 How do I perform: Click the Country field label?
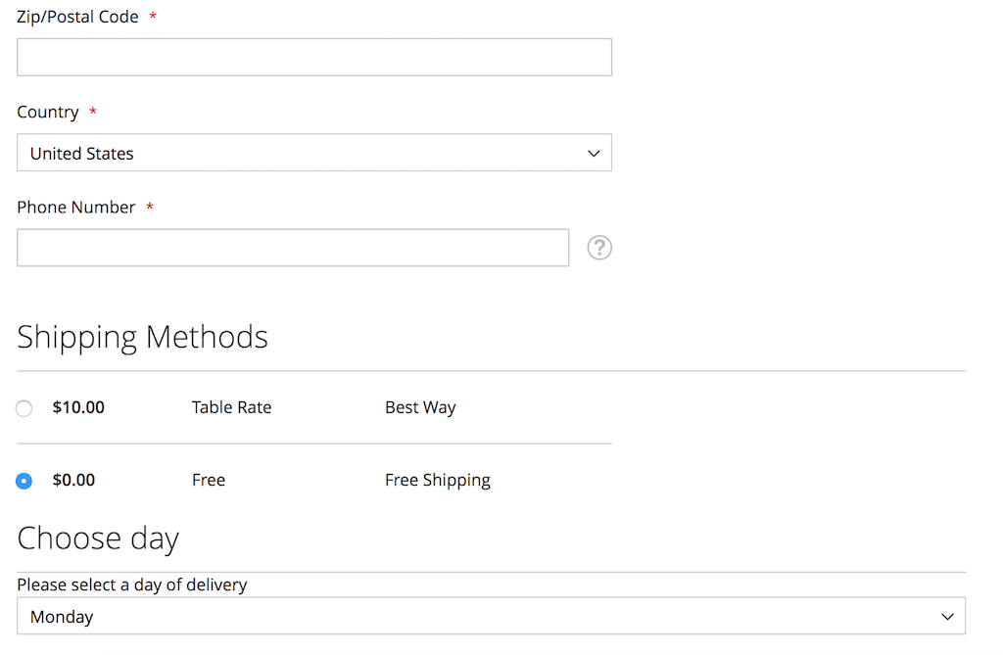click(x=47, y=112)
